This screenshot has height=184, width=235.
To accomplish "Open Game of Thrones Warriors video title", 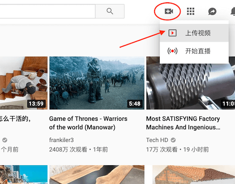I will pyautogui.click(x=88, y=123).
